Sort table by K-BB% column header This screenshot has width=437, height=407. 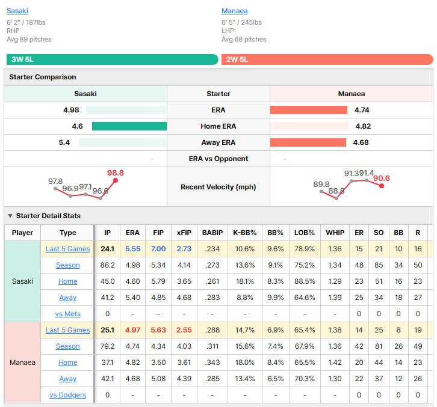pos(245,233)
